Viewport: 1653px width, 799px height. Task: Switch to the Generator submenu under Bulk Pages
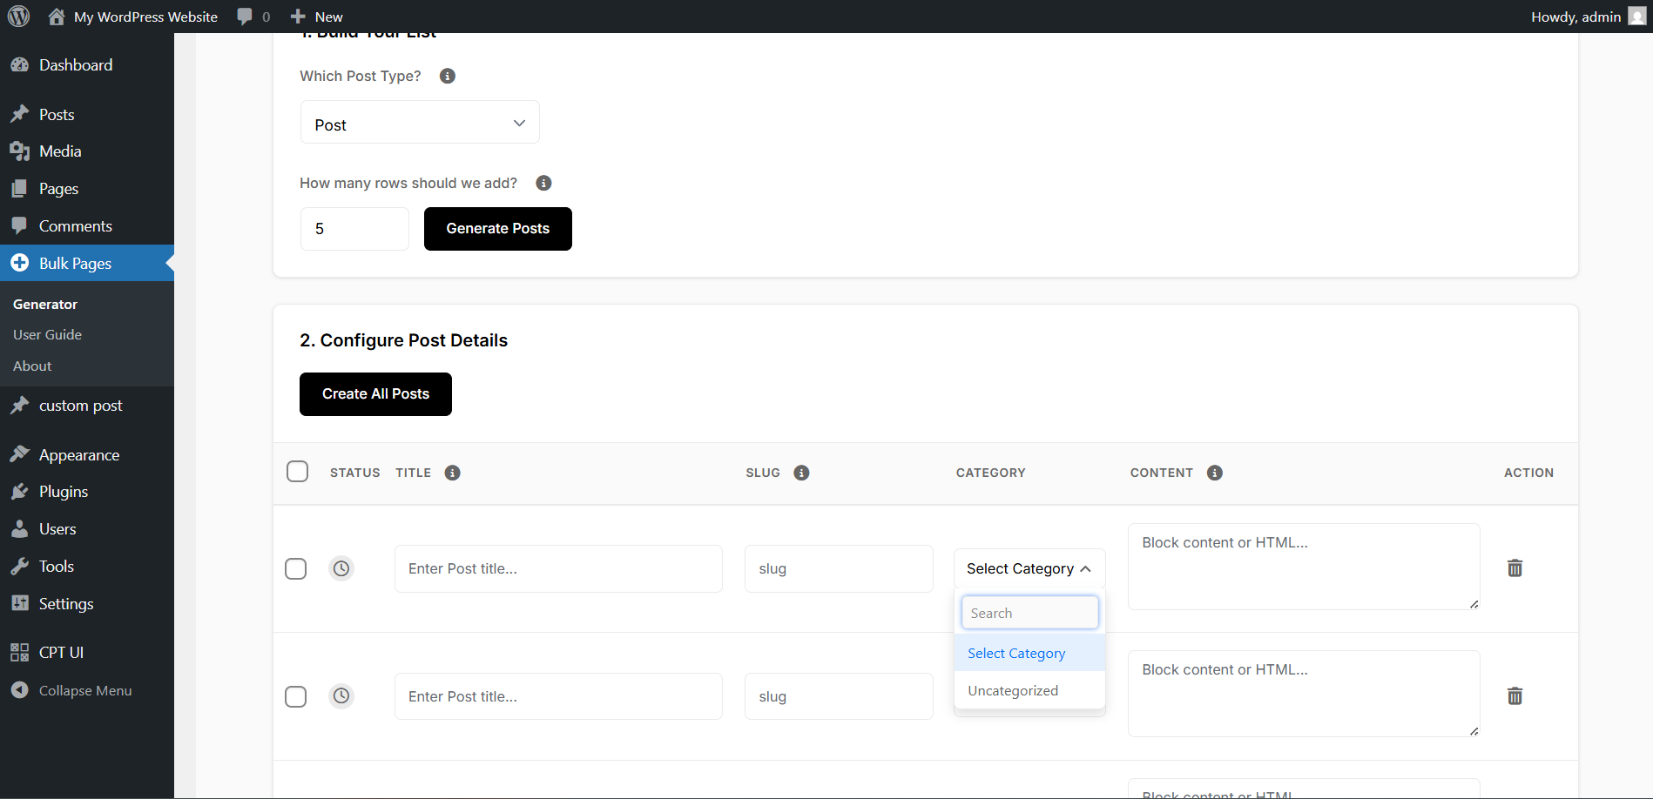click(x=45, y=304)
